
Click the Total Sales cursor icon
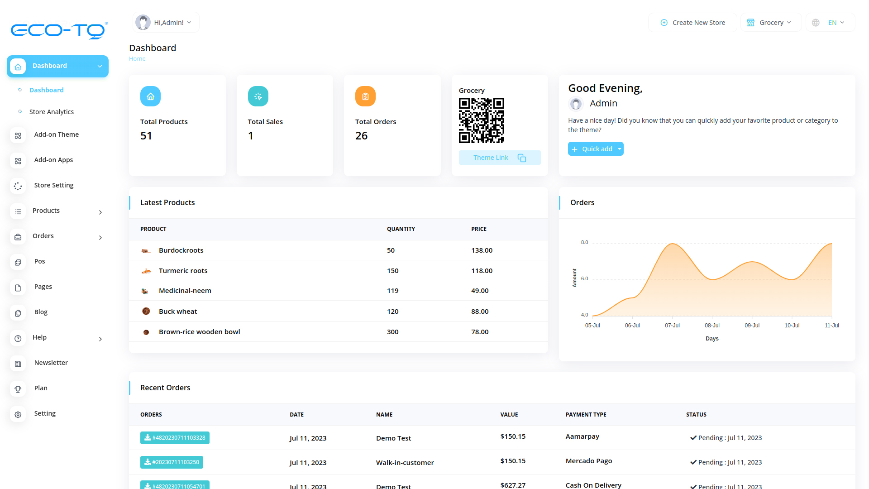258,96
